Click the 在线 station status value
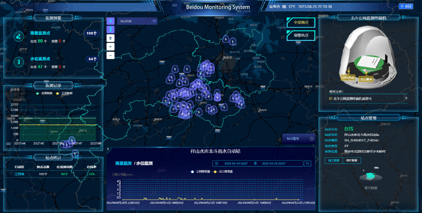This screenshot has width=422, height=213. pyautogui.click(x=349, y=129)
